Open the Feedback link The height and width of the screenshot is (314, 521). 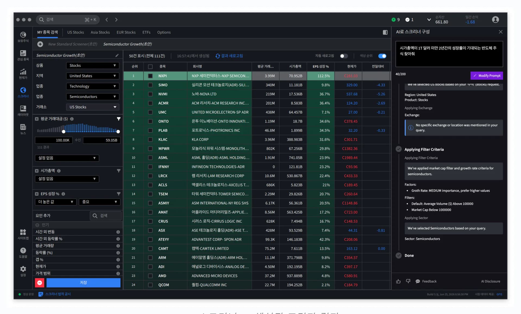(x=426, y=281)
